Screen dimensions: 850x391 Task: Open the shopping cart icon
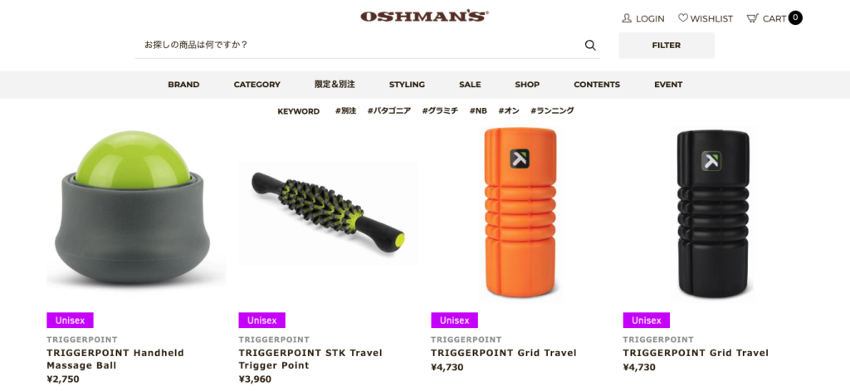752,18
